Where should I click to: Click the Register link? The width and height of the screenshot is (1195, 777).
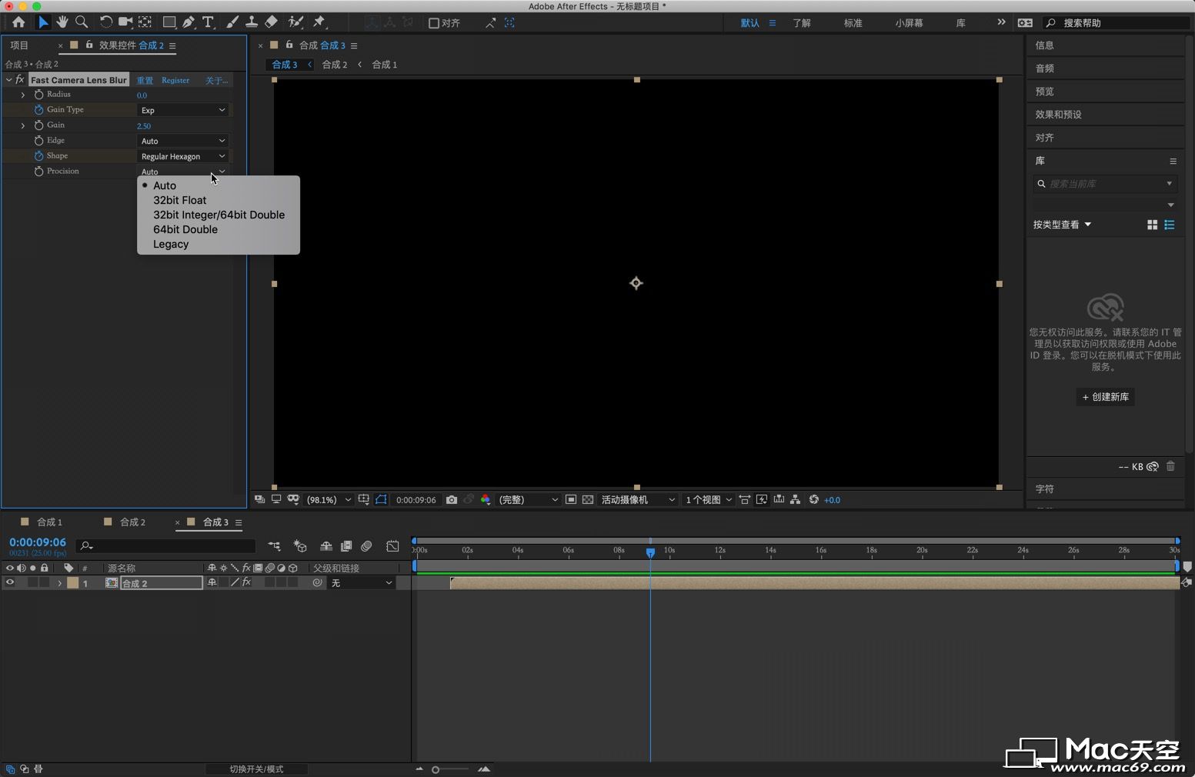[175, 80]
